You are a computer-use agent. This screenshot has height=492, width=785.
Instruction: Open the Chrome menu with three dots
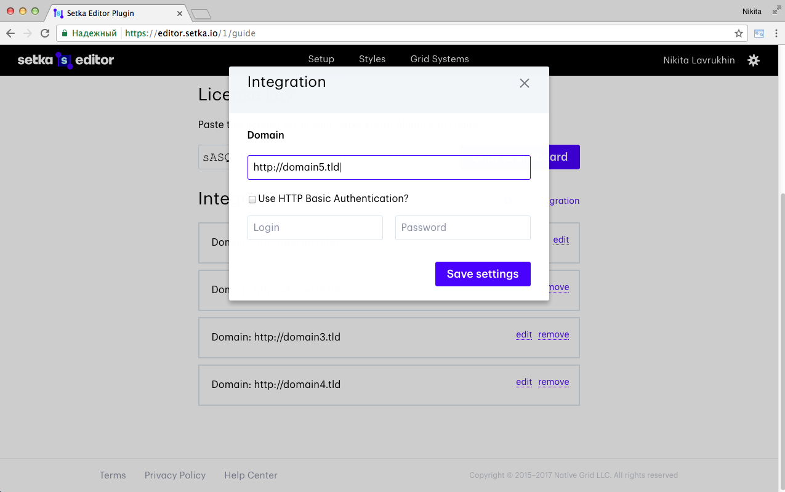point(776,33)
